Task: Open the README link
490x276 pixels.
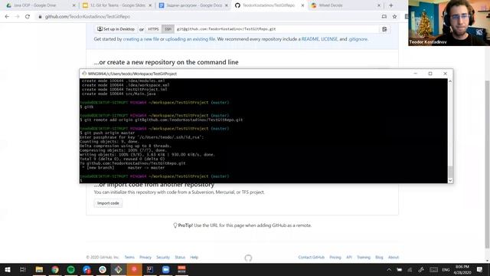Action: (310, 39)
